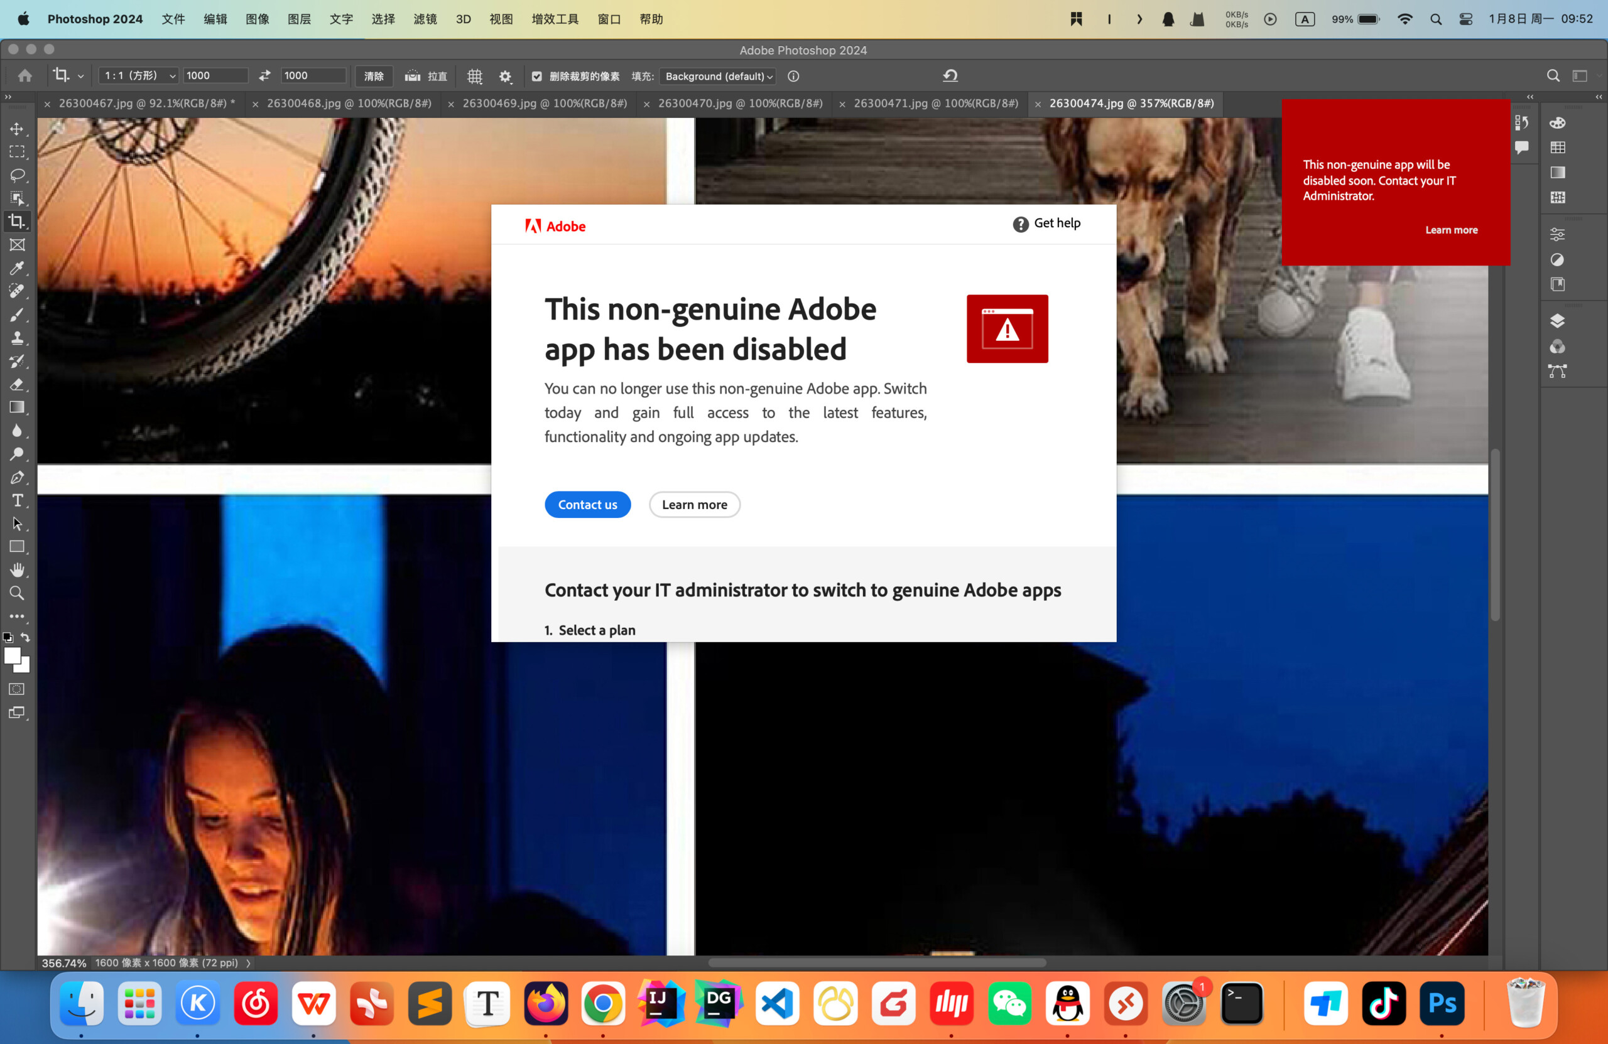The width and height of the screenshot is (1608, 1044).
Task: Select the Eraser tool
Action: click(x=17, y=384)
